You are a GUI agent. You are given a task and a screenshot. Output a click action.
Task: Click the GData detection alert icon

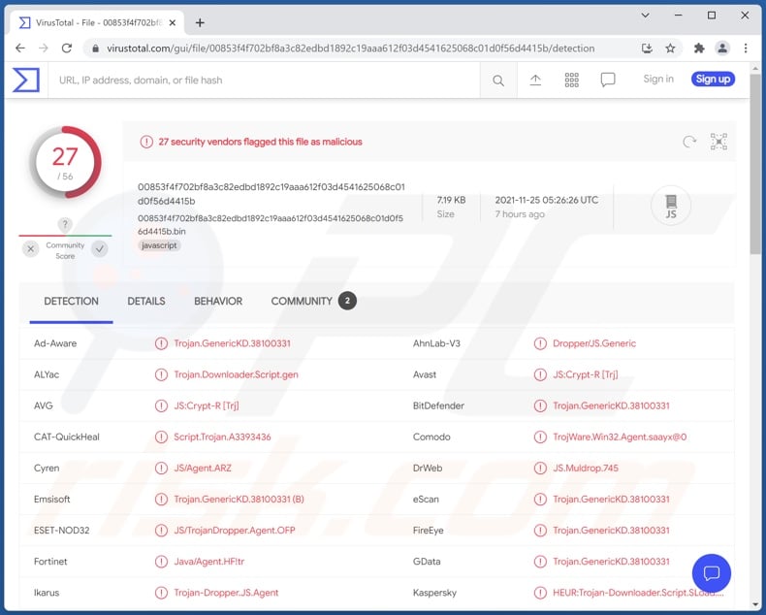coord(540,562)
